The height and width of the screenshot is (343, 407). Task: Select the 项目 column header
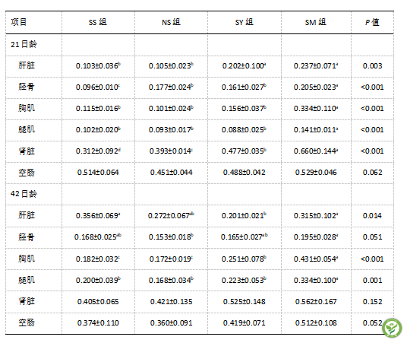[x=19, y=22]
